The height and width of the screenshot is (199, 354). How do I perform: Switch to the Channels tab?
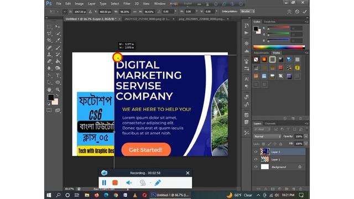tap(270, 123)
